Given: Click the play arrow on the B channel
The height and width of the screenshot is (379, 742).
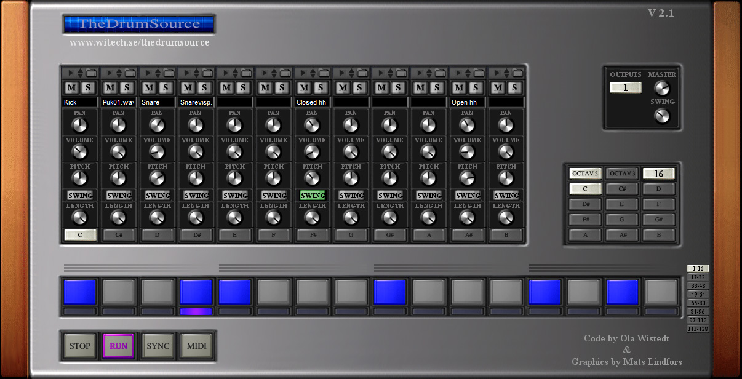Looking at the screenshot, I should tap(497, 73).
